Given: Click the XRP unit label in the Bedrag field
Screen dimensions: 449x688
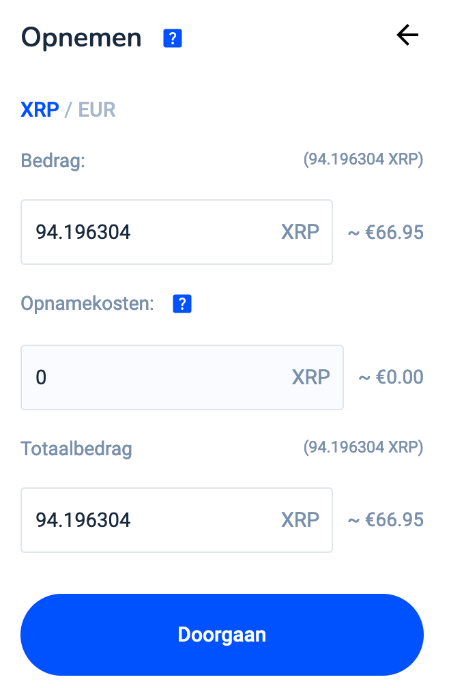Looking at the screenshot, I should [300, 232].
